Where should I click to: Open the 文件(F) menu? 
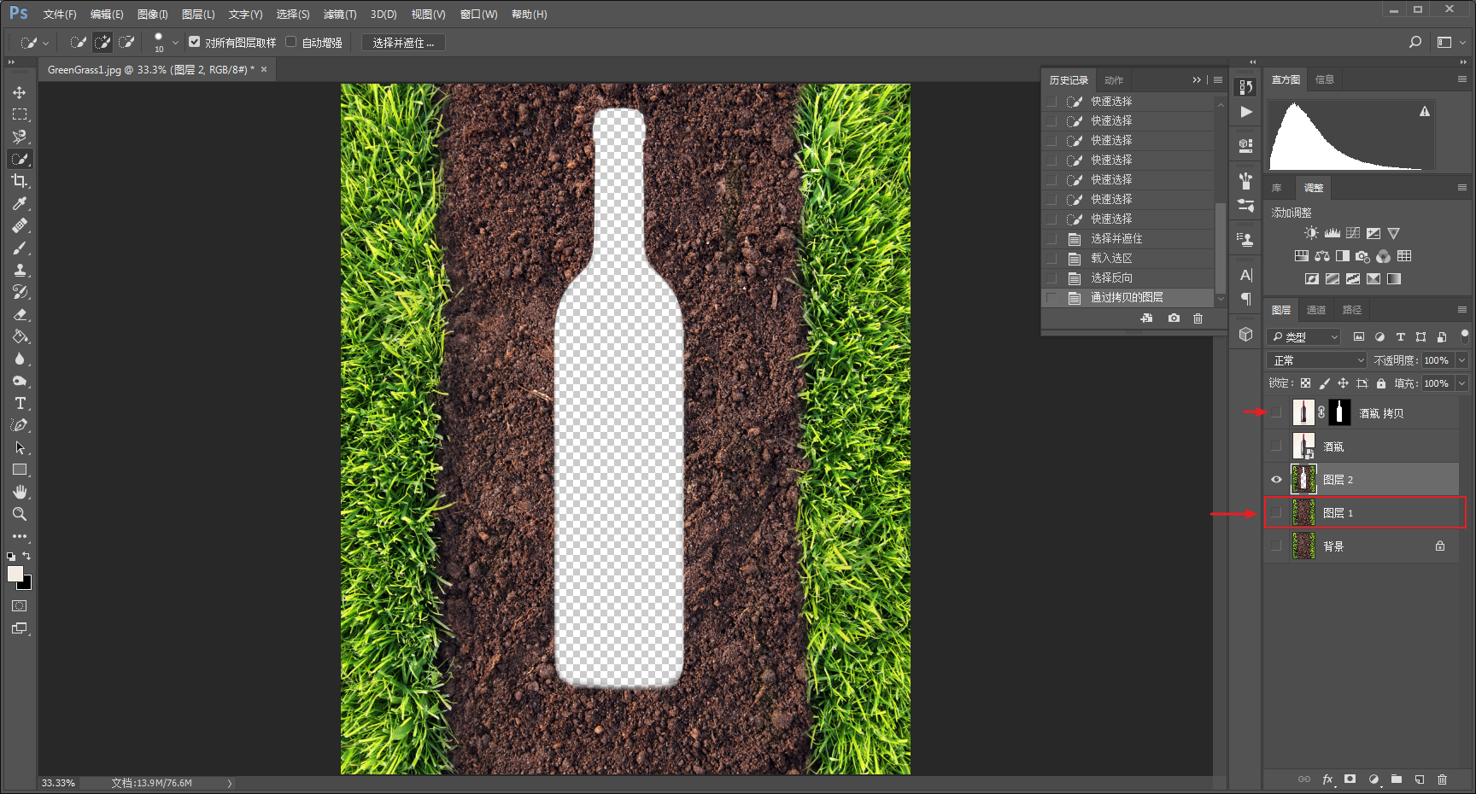click(60, 15)
